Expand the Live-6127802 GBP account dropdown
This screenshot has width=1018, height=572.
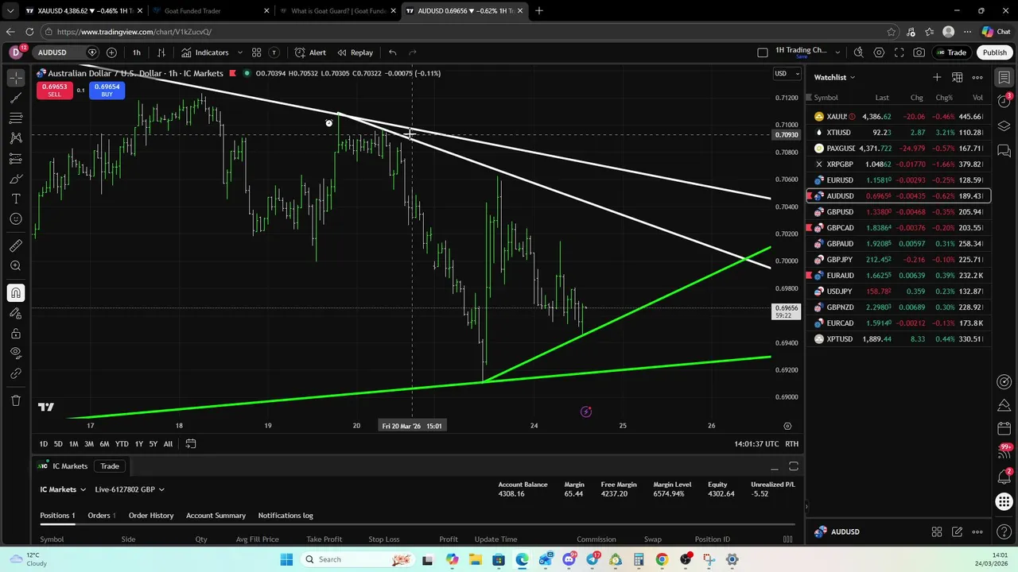[129, 489]
